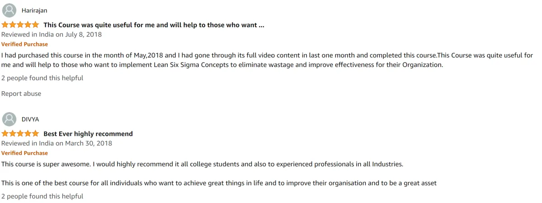Click the Report abuse link
Viewport: 542px width, 203px height.
21,94
